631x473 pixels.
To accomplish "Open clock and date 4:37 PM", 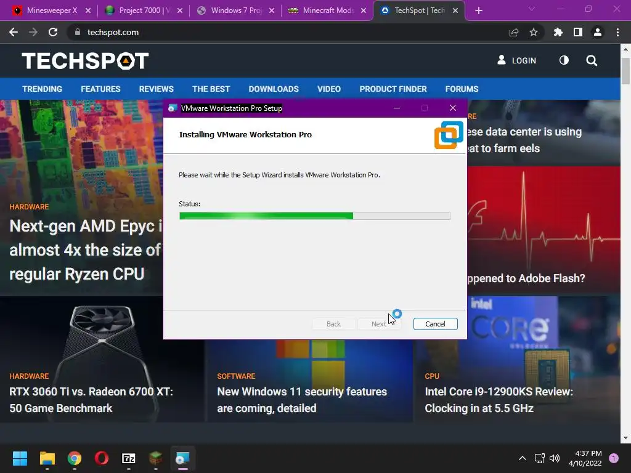I will (x=585, y=458).
